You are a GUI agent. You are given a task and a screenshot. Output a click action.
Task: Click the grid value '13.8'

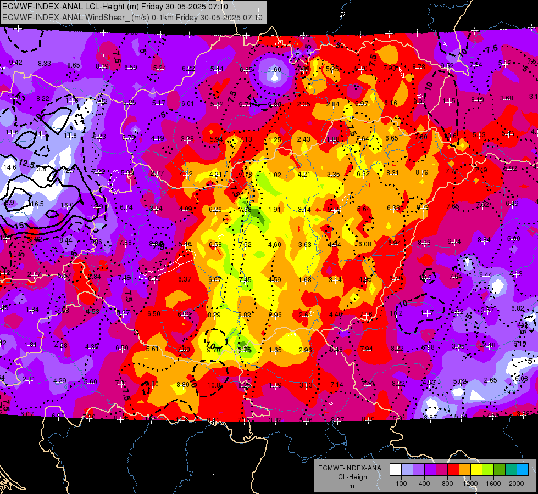(x=40, y=169)
